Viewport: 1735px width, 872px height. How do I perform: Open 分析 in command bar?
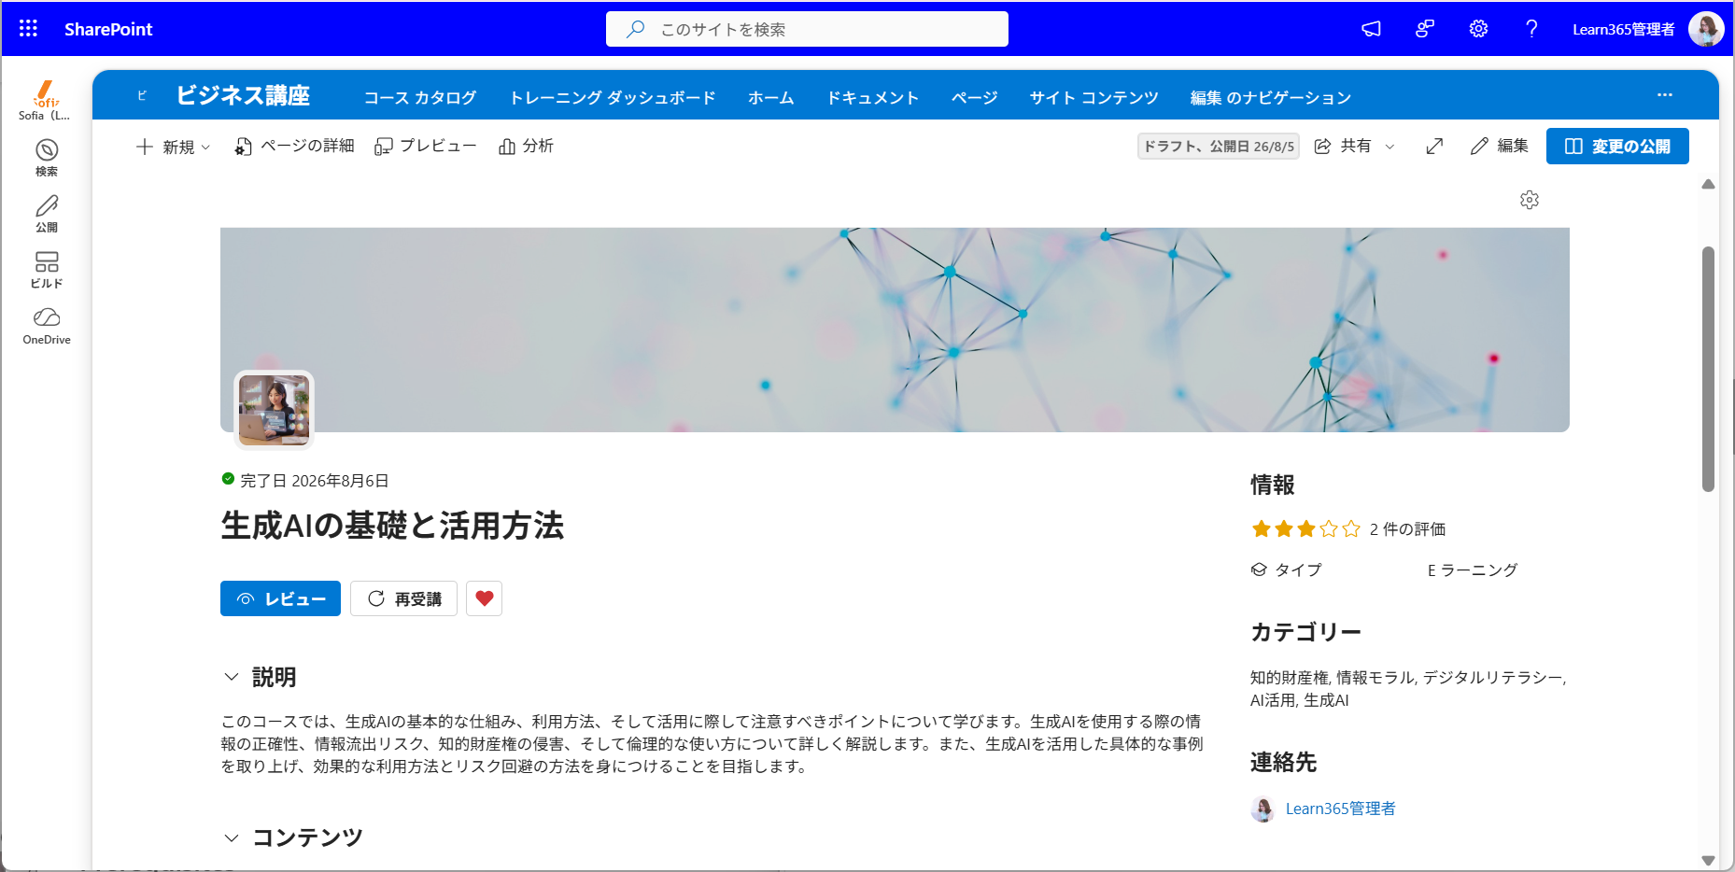pos(527,147)
